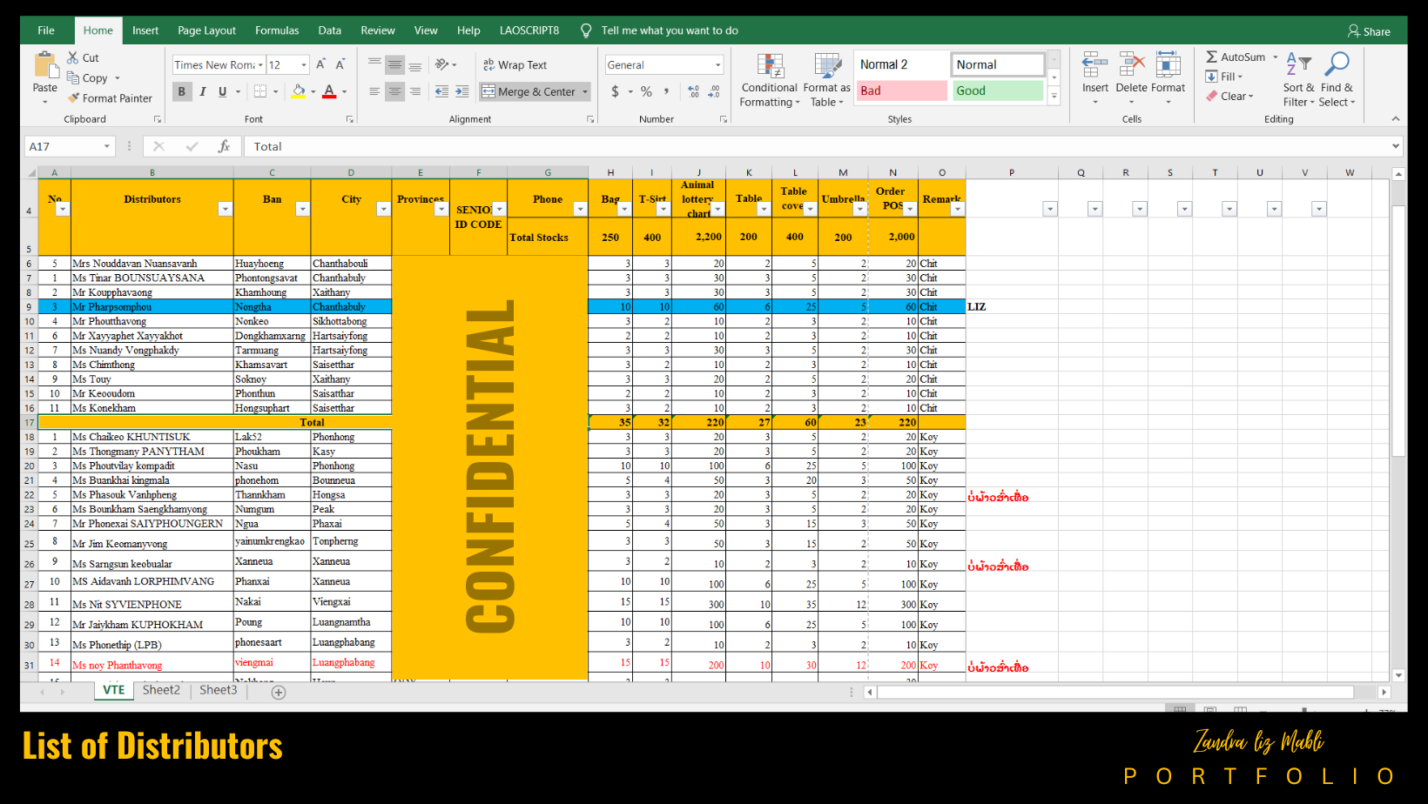Image resolution: width=1428 pixels, height=804 pixels.
Task: Toggle Bold formatting
Action: coord(182,91)
